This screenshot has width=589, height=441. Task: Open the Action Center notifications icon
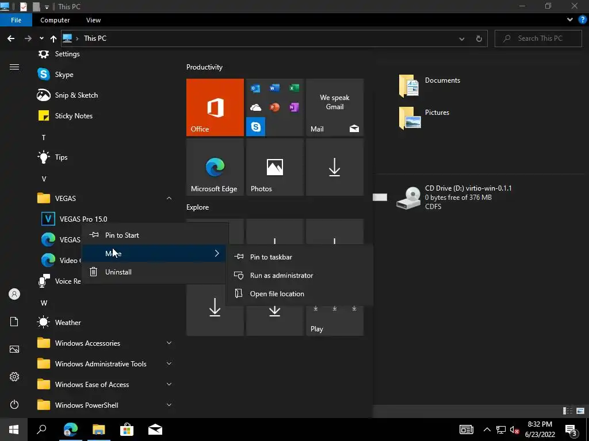[x=571, y=430]
